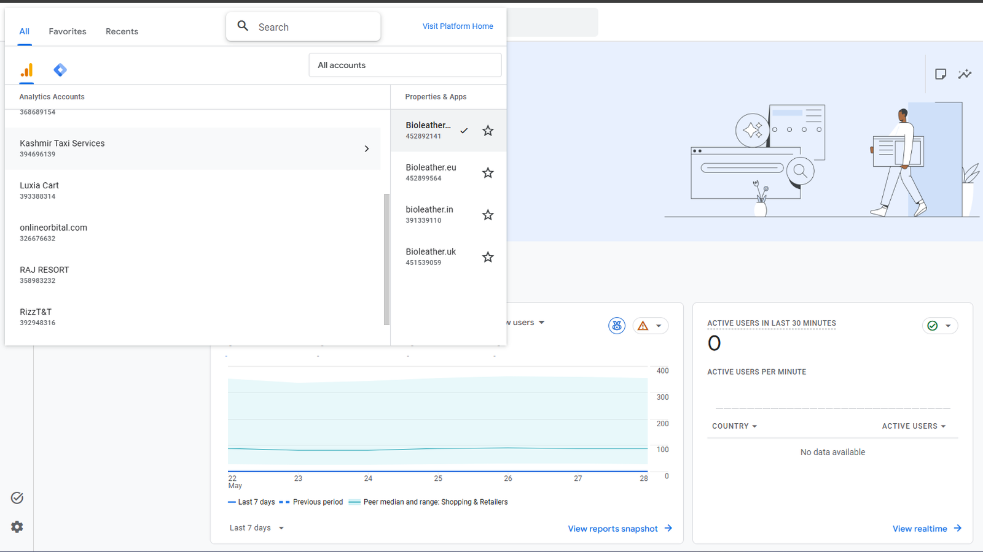The image size is (983, 552).
Task: Favorite the selected Bioleather property 452892141
Action: (x=488, y=131)
